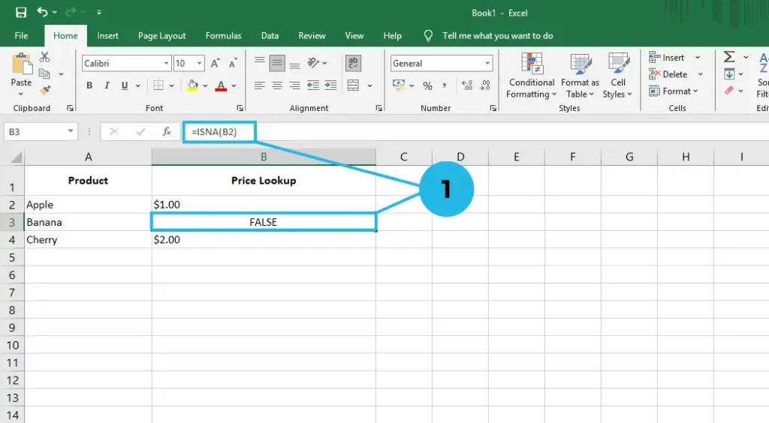Open the Format cells menu

673,91
